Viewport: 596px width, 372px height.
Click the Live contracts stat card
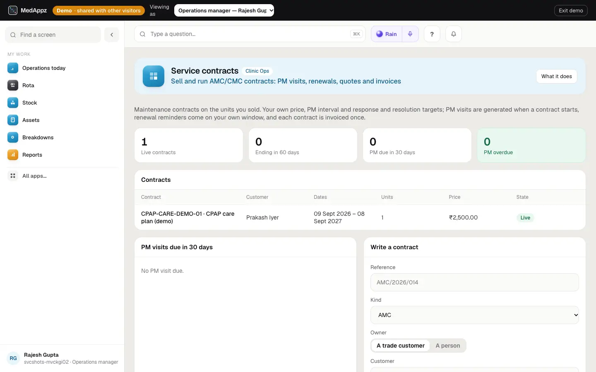pyautogui.click(x=189, y=145)
